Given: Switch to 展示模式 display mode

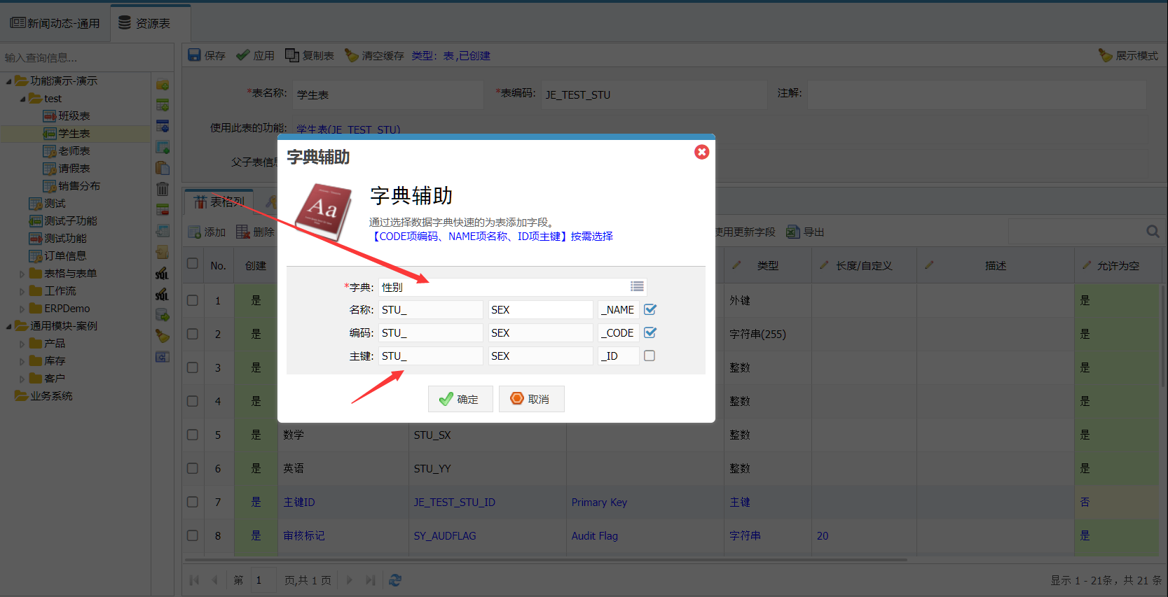Looking at the screenshot, I should click(1129, 55).
